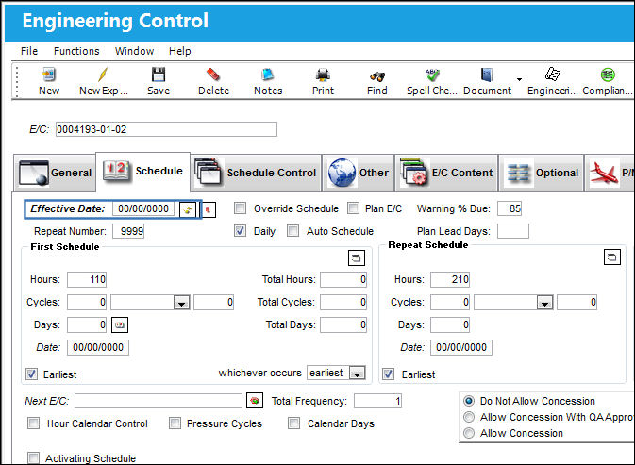Screen dimensions: 635x465
Task: Click the Delete eraser icon
Action: (213, 75)
